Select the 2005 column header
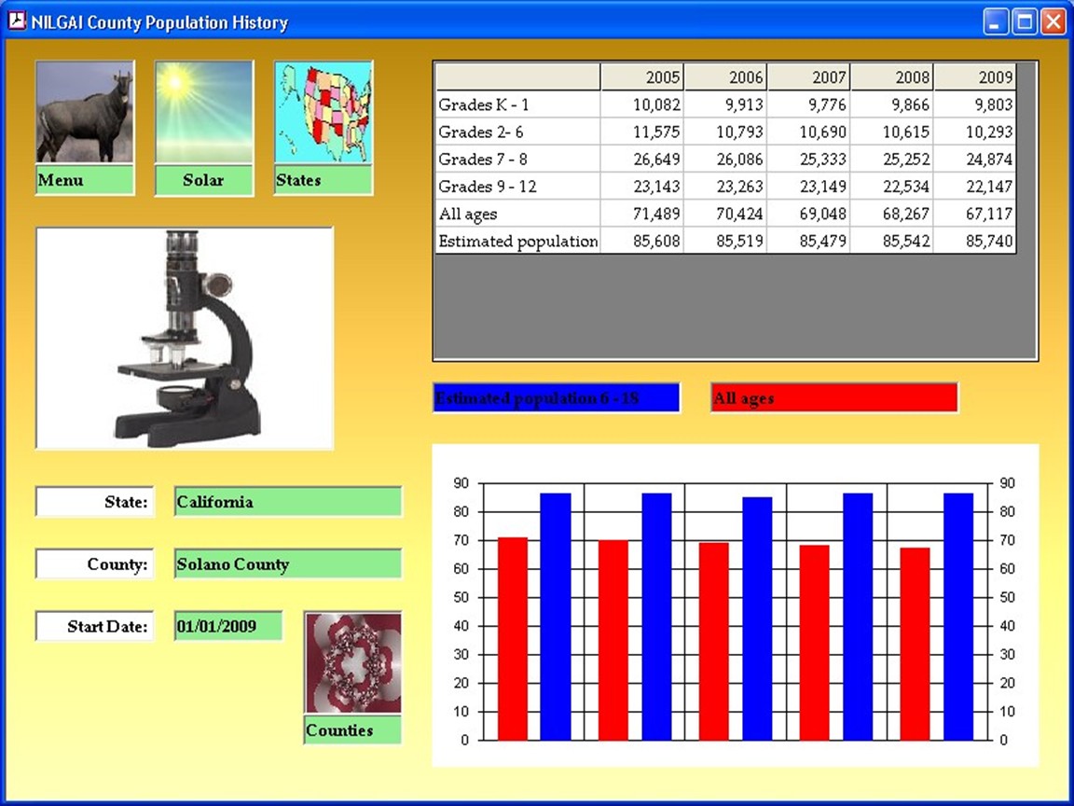This screenshot has height=806, width=1074. coord(642,77)
